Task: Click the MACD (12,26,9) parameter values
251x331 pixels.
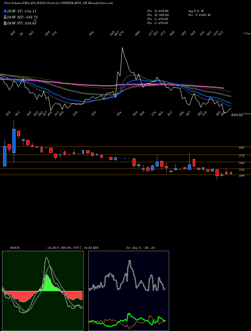Action: [69, 248]
